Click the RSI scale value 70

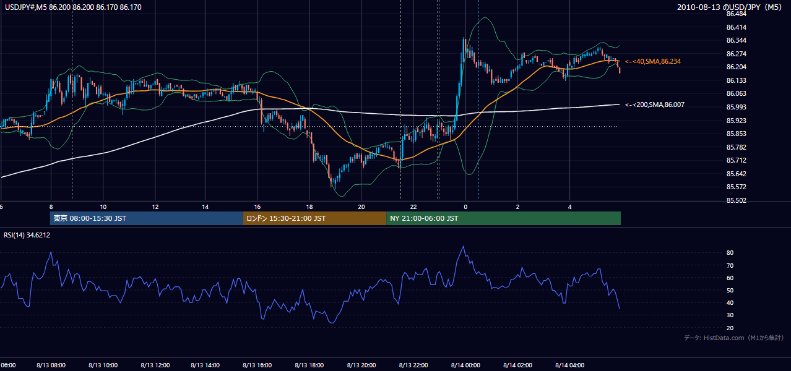(x=730, y=265)
